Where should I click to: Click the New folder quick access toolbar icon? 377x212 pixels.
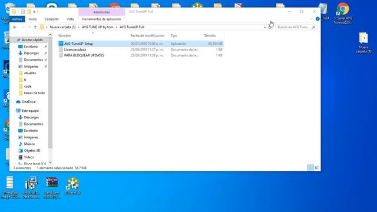29,12
